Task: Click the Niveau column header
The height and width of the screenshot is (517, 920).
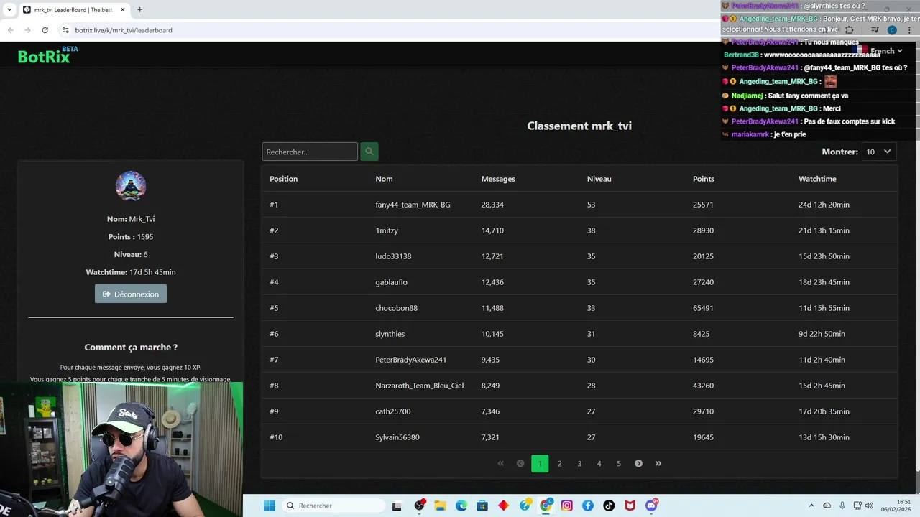Action: tap(599, 179)
